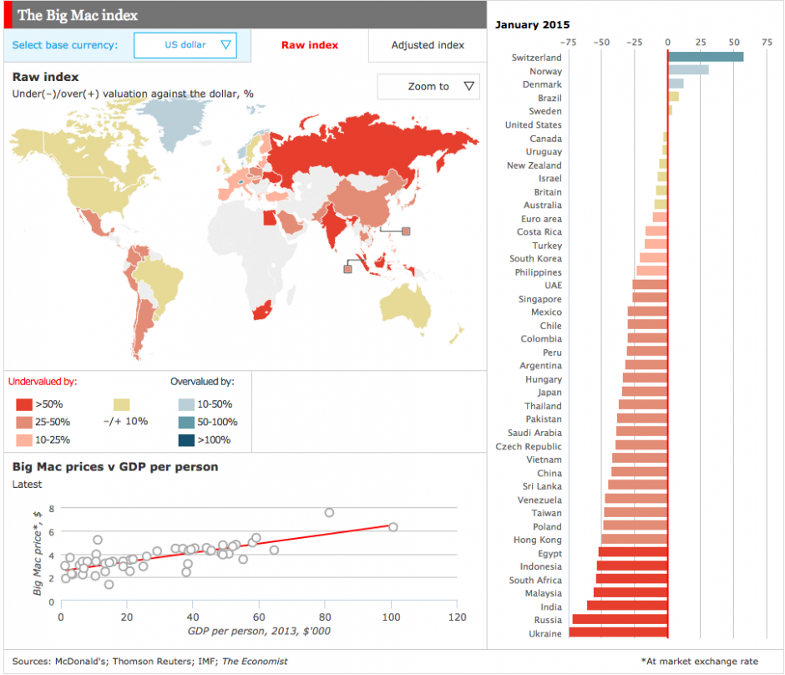Select the Raw index tab
The image size is (785, 675).
(x=309, y=45)
